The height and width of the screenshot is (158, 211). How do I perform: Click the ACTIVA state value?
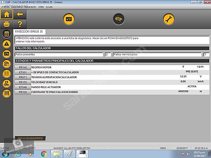[192, 87]
